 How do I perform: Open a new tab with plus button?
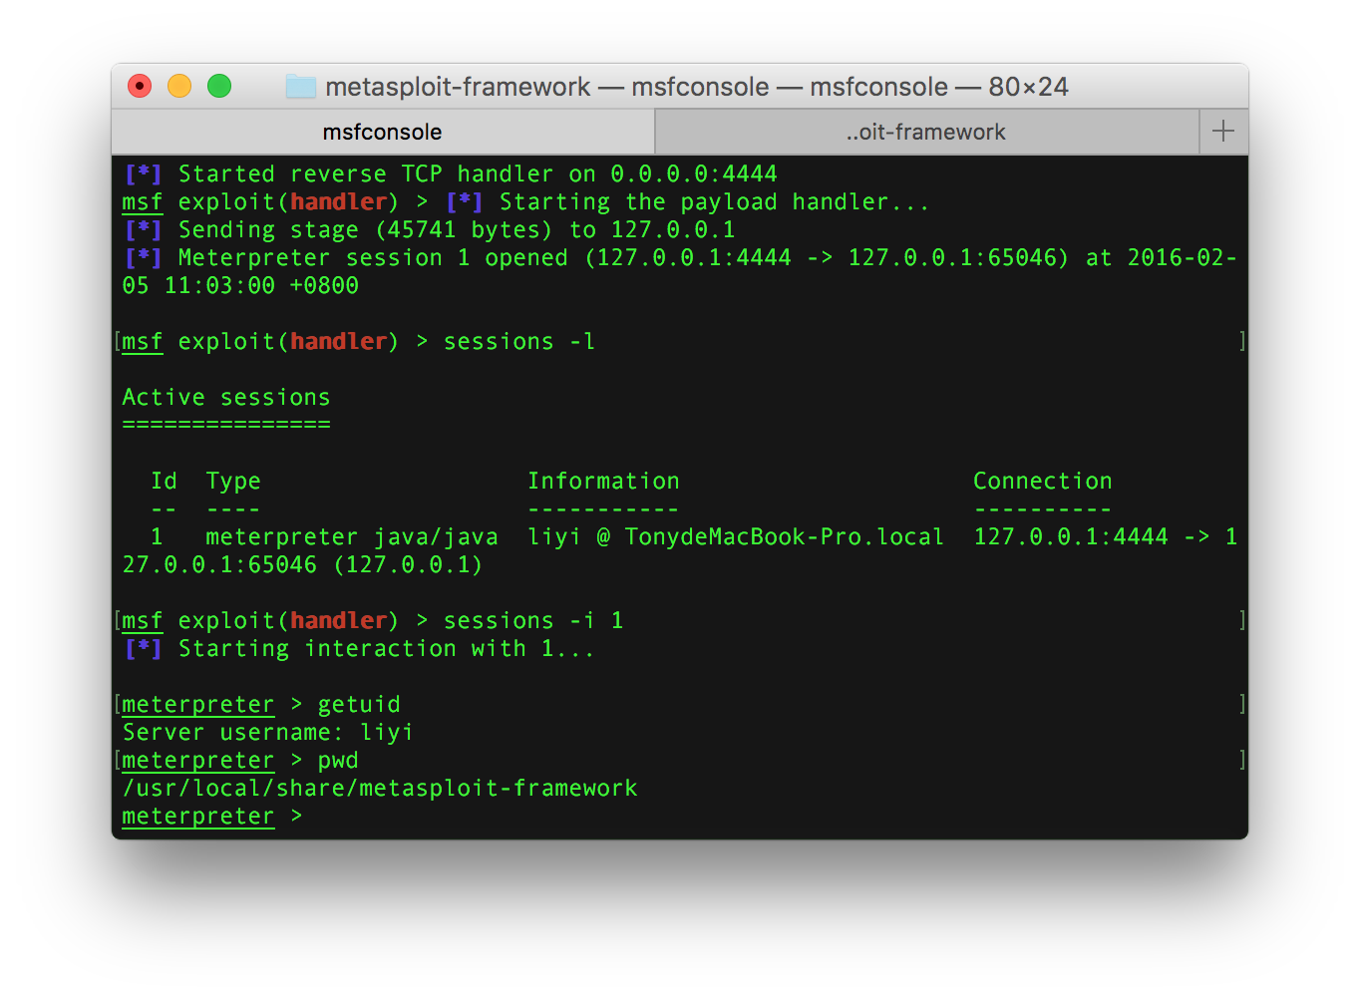tap(1223, 132)
